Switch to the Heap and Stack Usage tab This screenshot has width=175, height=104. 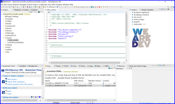click(x=137, y=66)
